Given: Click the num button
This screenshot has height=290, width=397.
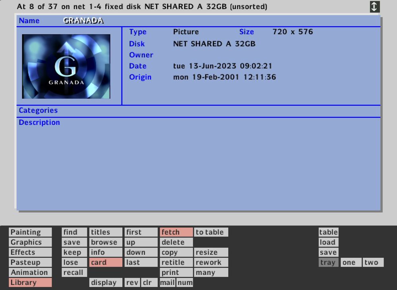Looking at the screenshot, I should pos(185,282).
